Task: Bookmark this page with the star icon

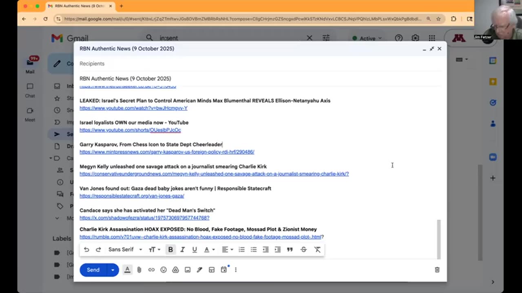Action: click(x=438, y=19)
